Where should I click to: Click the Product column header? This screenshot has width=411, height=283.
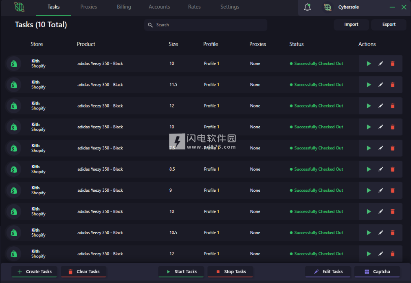86,44
